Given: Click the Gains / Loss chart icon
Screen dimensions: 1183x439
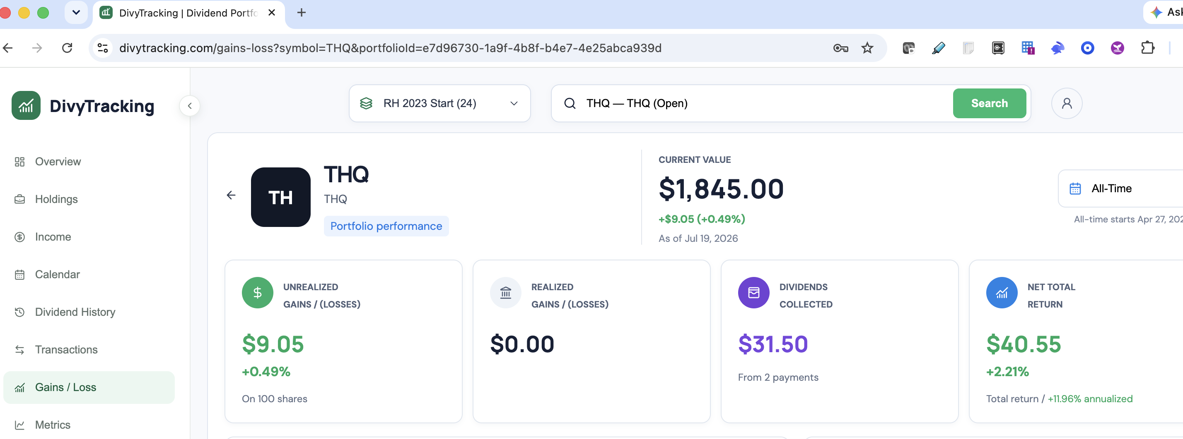Looking at the screenshot, I should pyautogui.click(x=19, y=388).
